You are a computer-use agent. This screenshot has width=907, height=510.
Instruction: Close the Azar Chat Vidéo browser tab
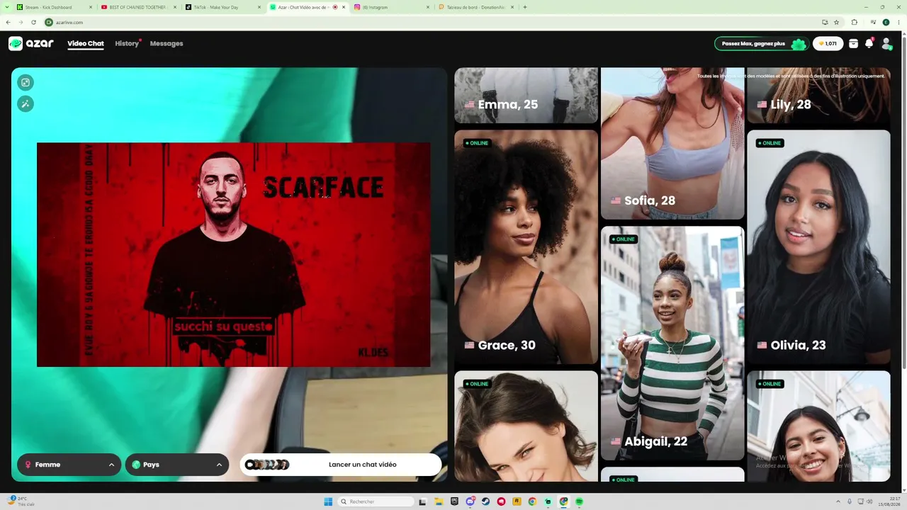[344, 7]
